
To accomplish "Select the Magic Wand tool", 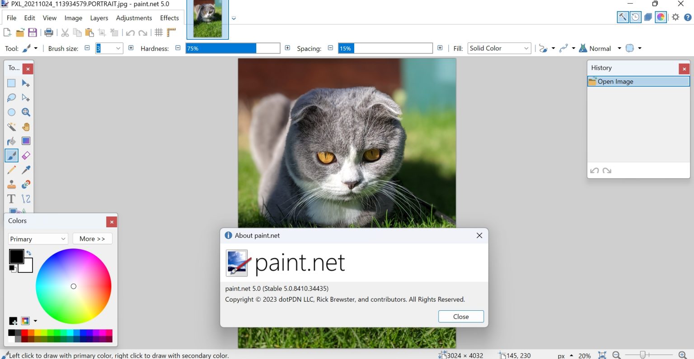I will (x=12, y=127).
